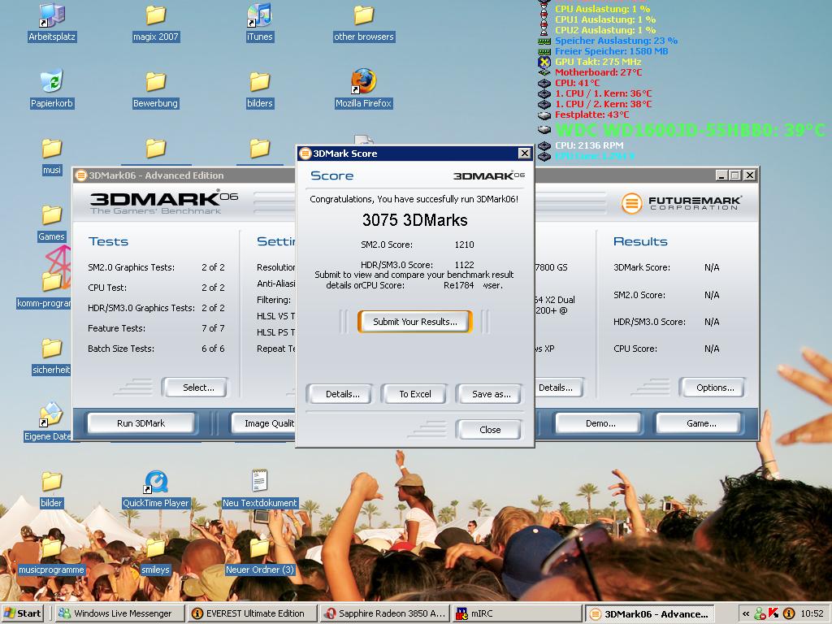The width and height of the screenshot is (832, 624).
Task: Click the taskbar clock 10:52
Action: [812, 613]
